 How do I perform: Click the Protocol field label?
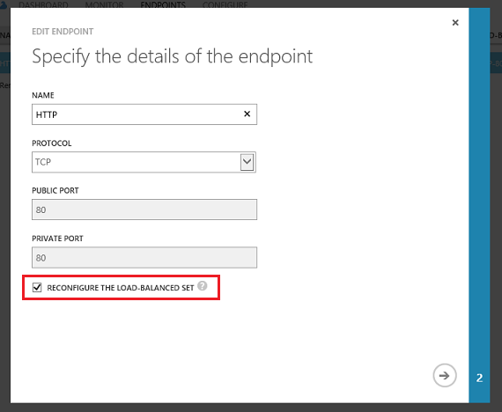click(52, 143)
